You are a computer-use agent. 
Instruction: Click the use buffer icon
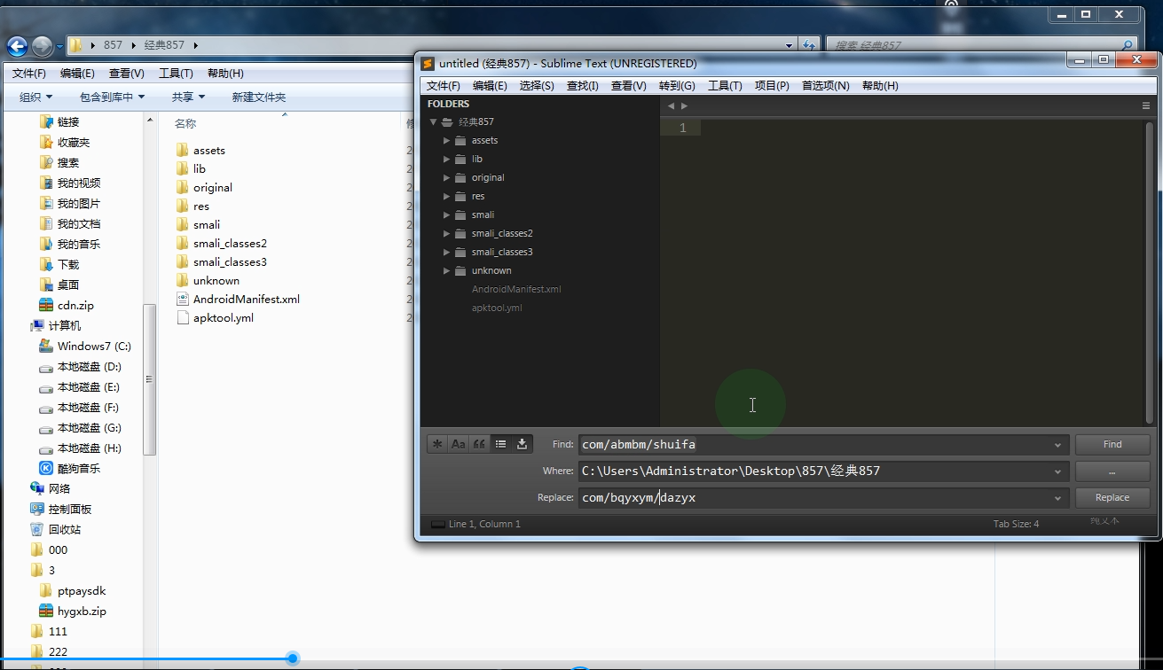tap(523, 444)
